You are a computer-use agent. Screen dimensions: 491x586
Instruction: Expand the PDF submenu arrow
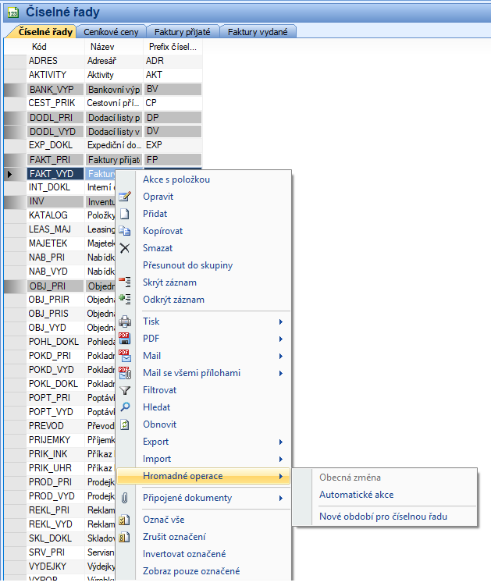point(281,339)
